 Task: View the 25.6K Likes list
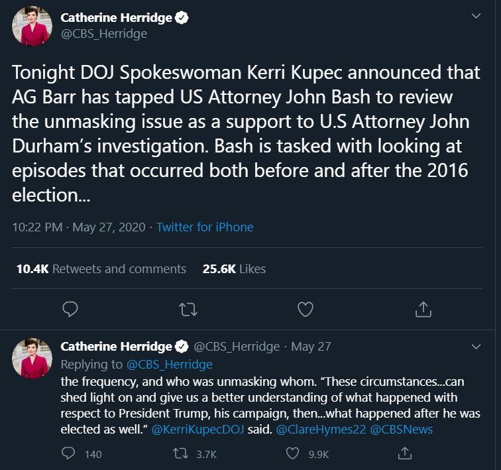(x=234, y=268)
